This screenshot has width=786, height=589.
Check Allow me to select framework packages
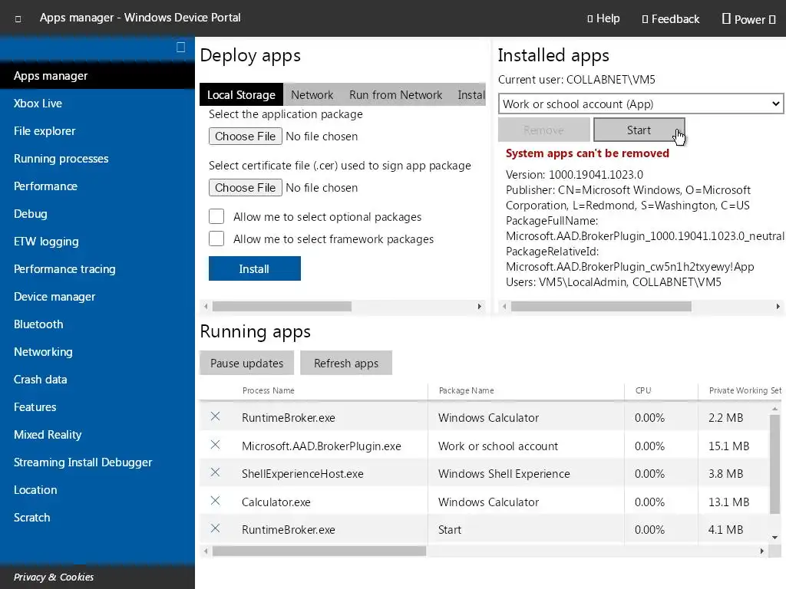pos(216,239)
